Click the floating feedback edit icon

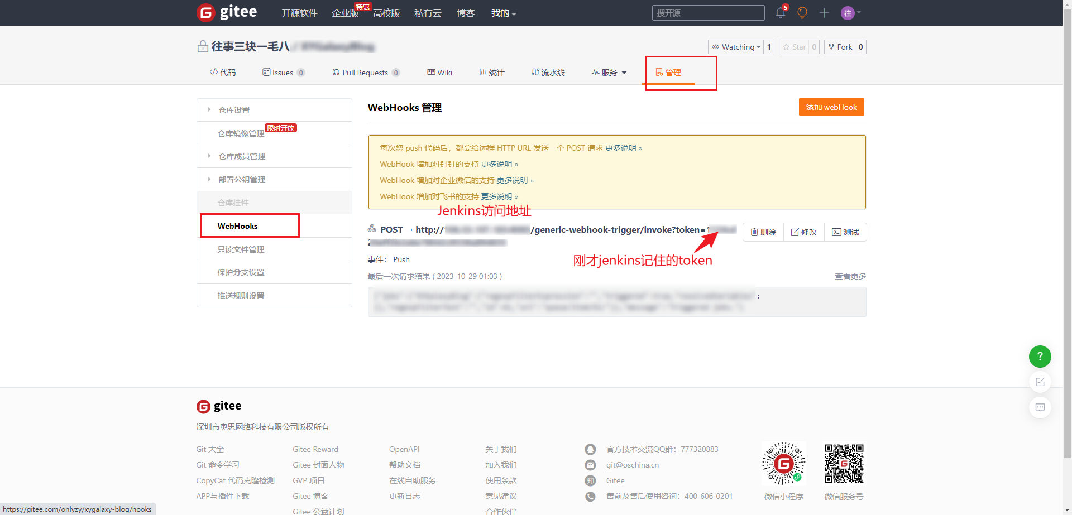pos(1040,382)
